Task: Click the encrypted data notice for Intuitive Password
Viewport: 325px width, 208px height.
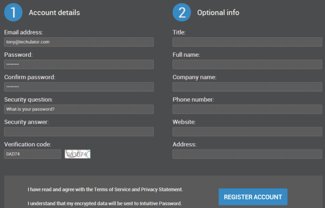Action: 105,204
